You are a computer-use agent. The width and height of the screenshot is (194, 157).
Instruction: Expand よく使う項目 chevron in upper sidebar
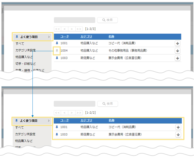pyautogui.click(x=49, y=37)
